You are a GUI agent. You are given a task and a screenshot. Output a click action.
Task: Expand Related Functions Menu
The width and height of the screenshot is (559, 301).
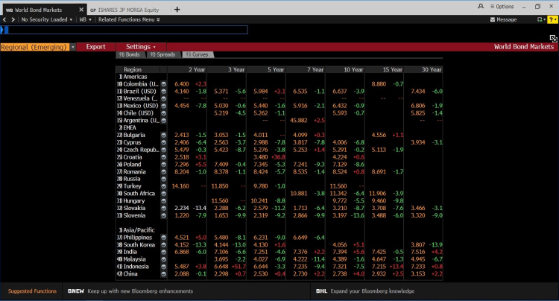129,19
